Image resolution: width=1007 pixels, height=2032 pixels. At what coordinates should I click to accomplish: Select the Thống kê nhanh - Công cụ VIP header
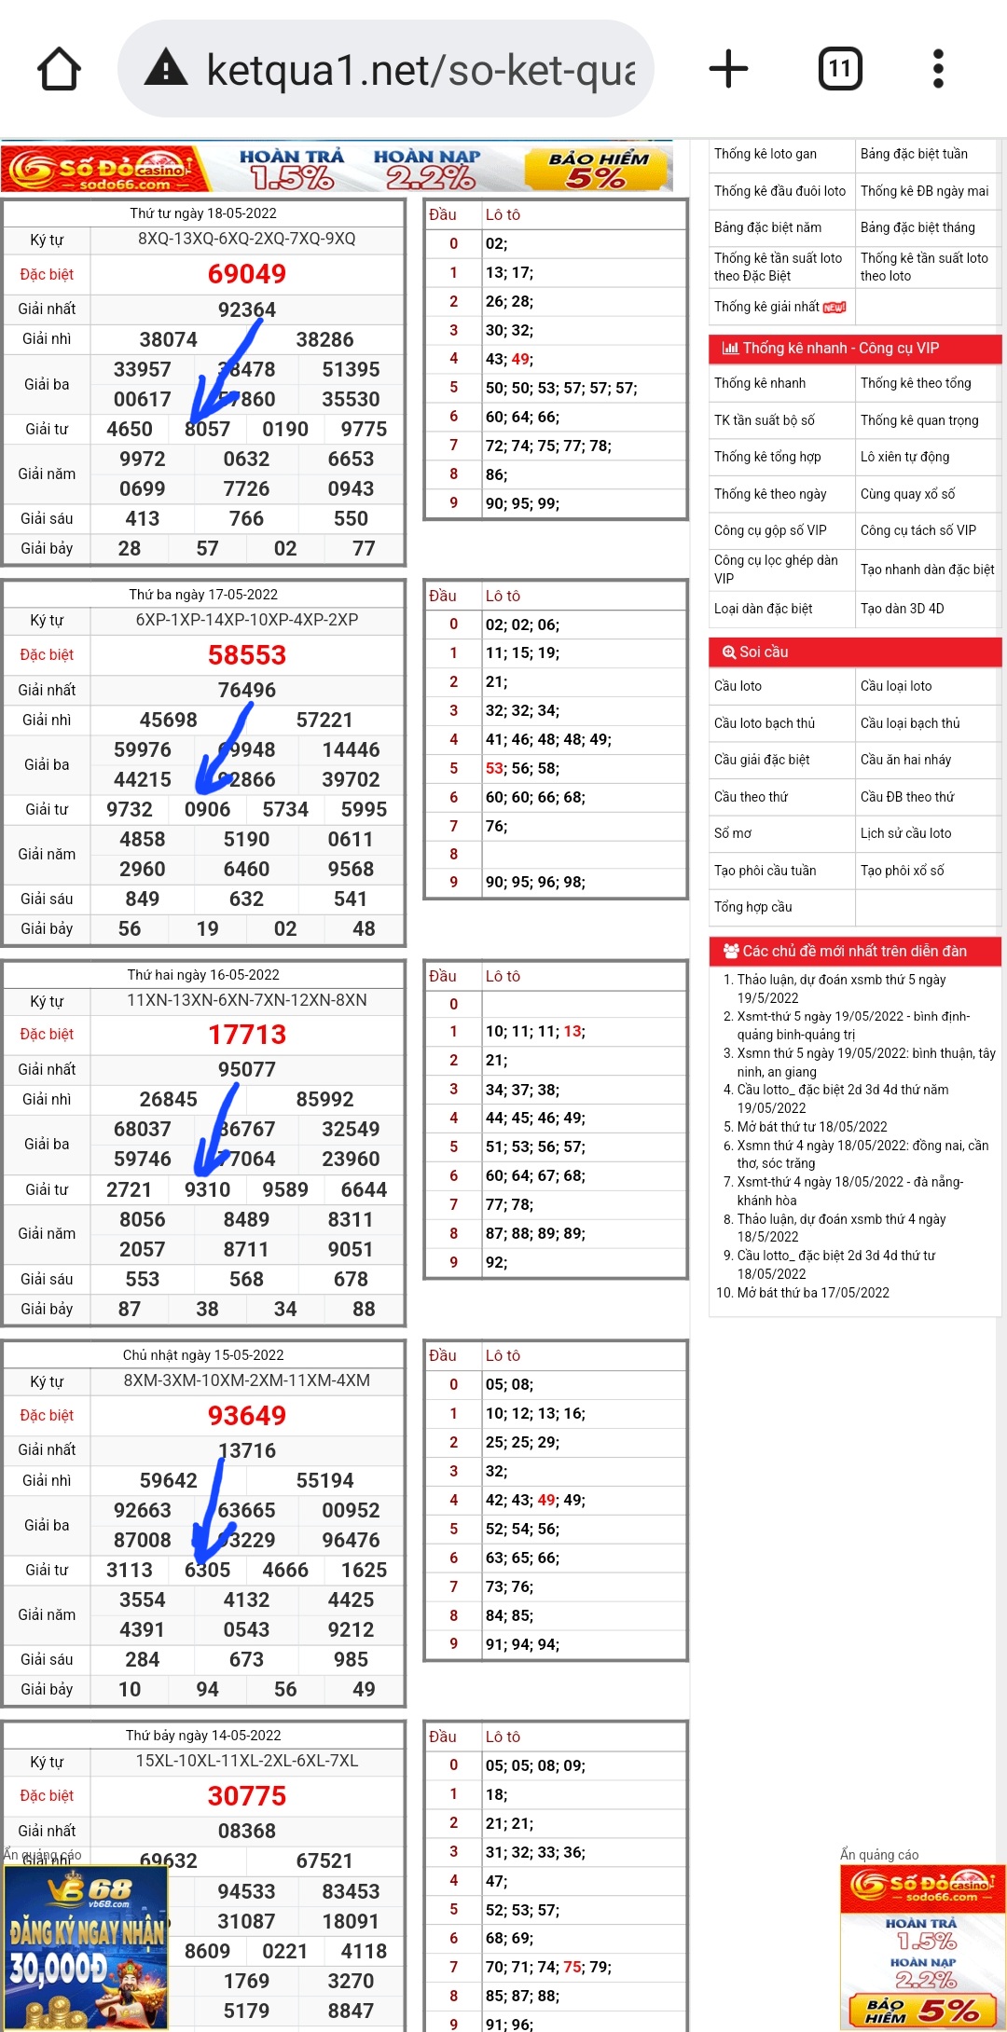pyautogui.click(x=855, y=349)
